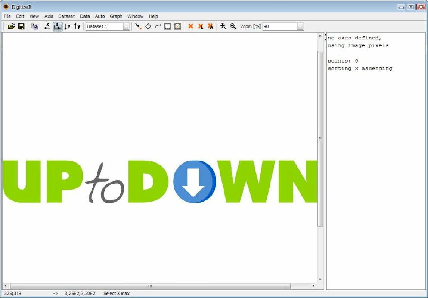Click the Copy data icon
428x298 pixels.
[34, 26]
